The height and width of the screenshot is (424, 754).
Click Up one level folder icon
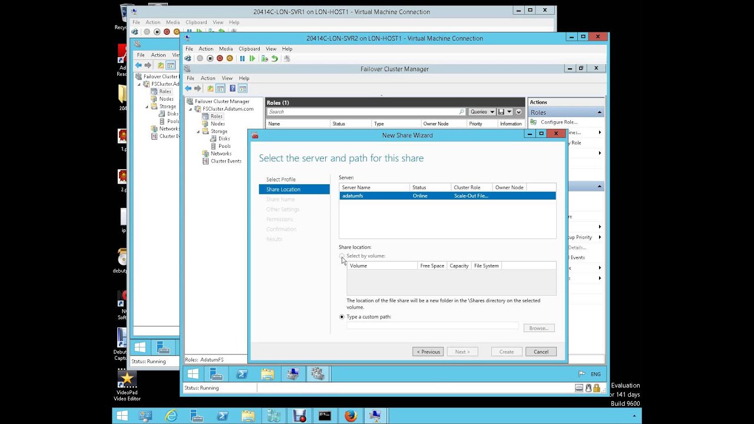[x=210, y=88]
